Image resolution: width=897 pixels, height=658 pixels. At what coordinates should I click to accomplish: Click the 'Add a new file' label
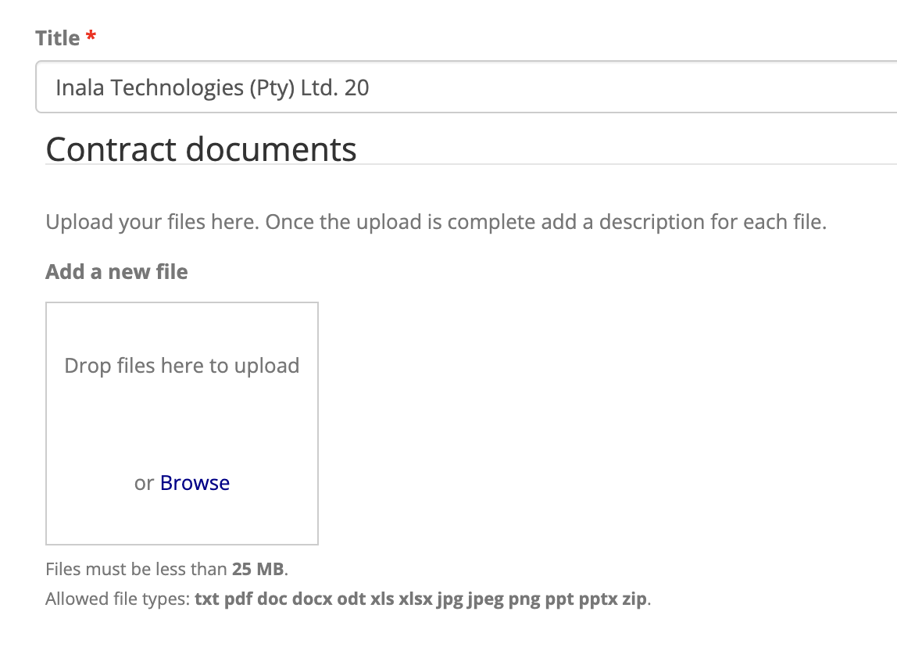click(x=116, y=272)
